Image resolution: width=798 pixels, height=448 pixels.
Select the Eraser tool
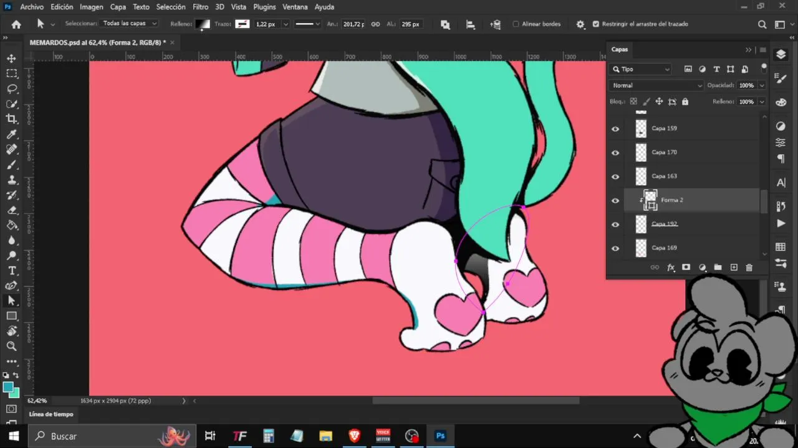tap(11, 210)
